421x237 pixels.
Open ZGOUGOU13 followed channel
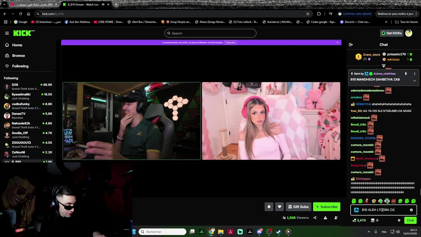[28, 145]
